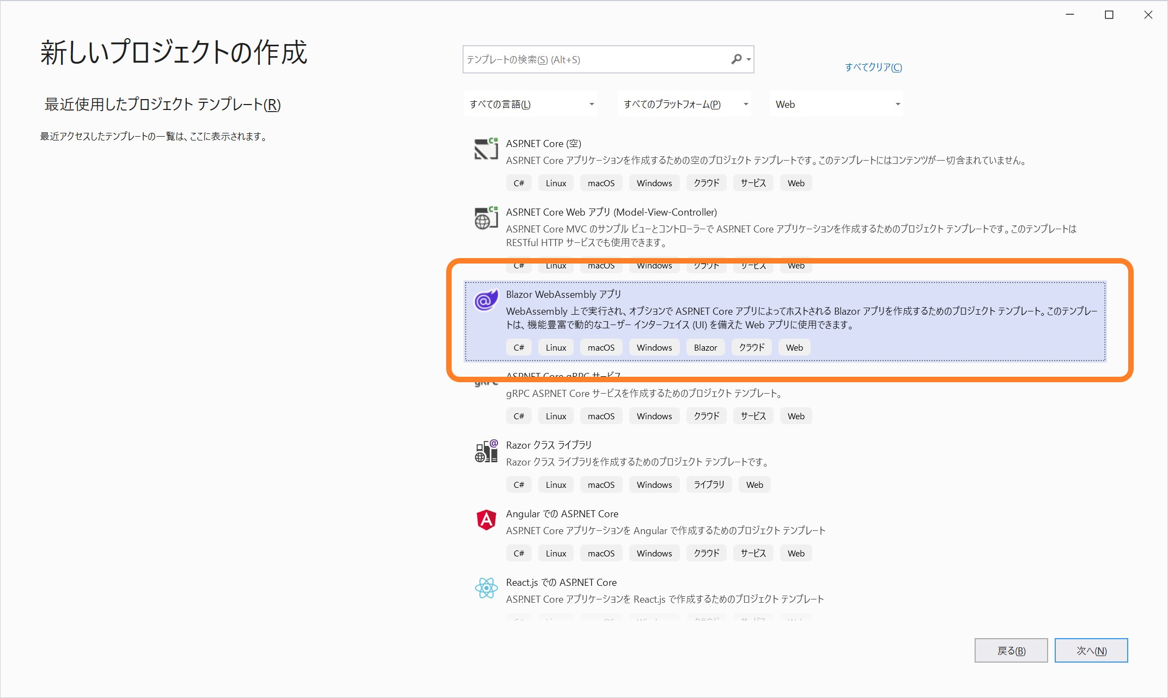Click the C# tag under ASP.NET Core (空)

[519, 183]
